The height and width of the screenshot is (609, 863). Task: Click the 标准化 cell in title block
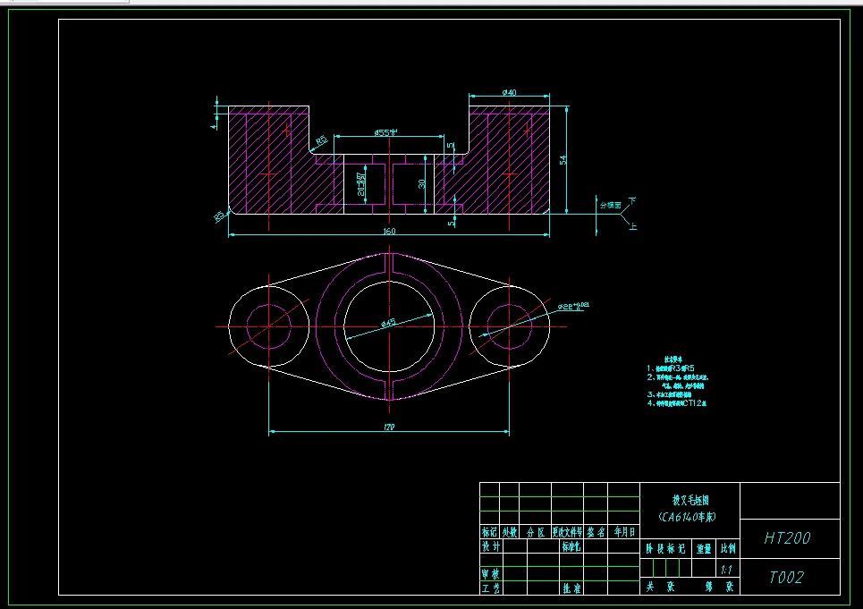tap(571, 546)
